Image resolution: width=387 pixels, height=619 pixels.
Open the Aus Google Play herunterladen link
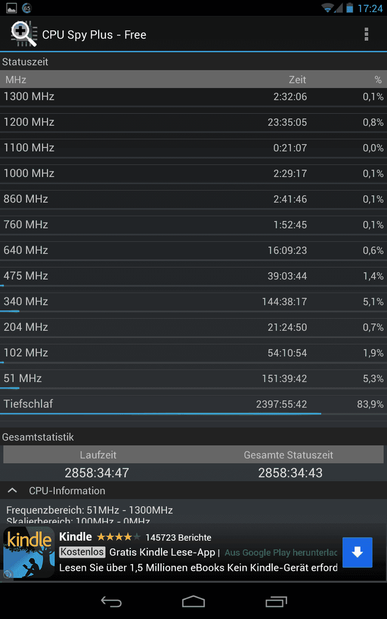(x=281, y=553)
